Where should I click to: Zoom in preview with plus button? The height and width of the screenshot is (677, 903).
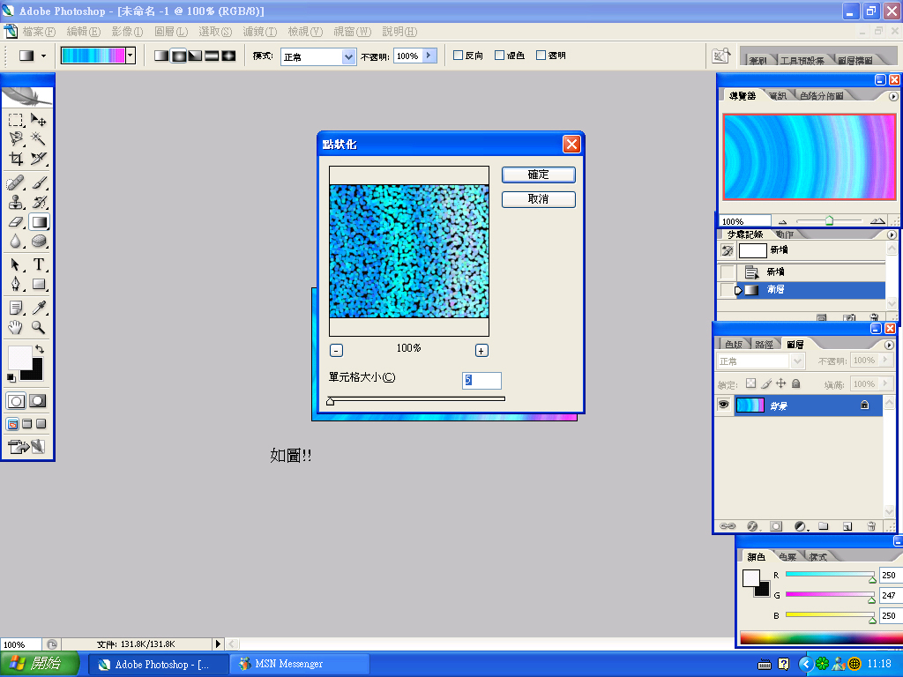(481, 350)
